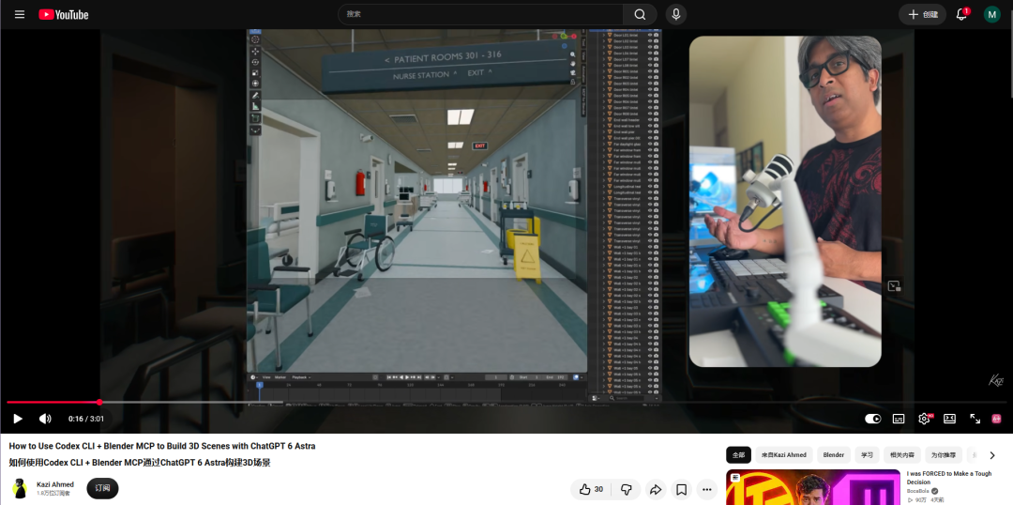Image resolution: width=1013 pixels, height=505 pixels.
Task: Dislike the video
Action: (626, 489)
